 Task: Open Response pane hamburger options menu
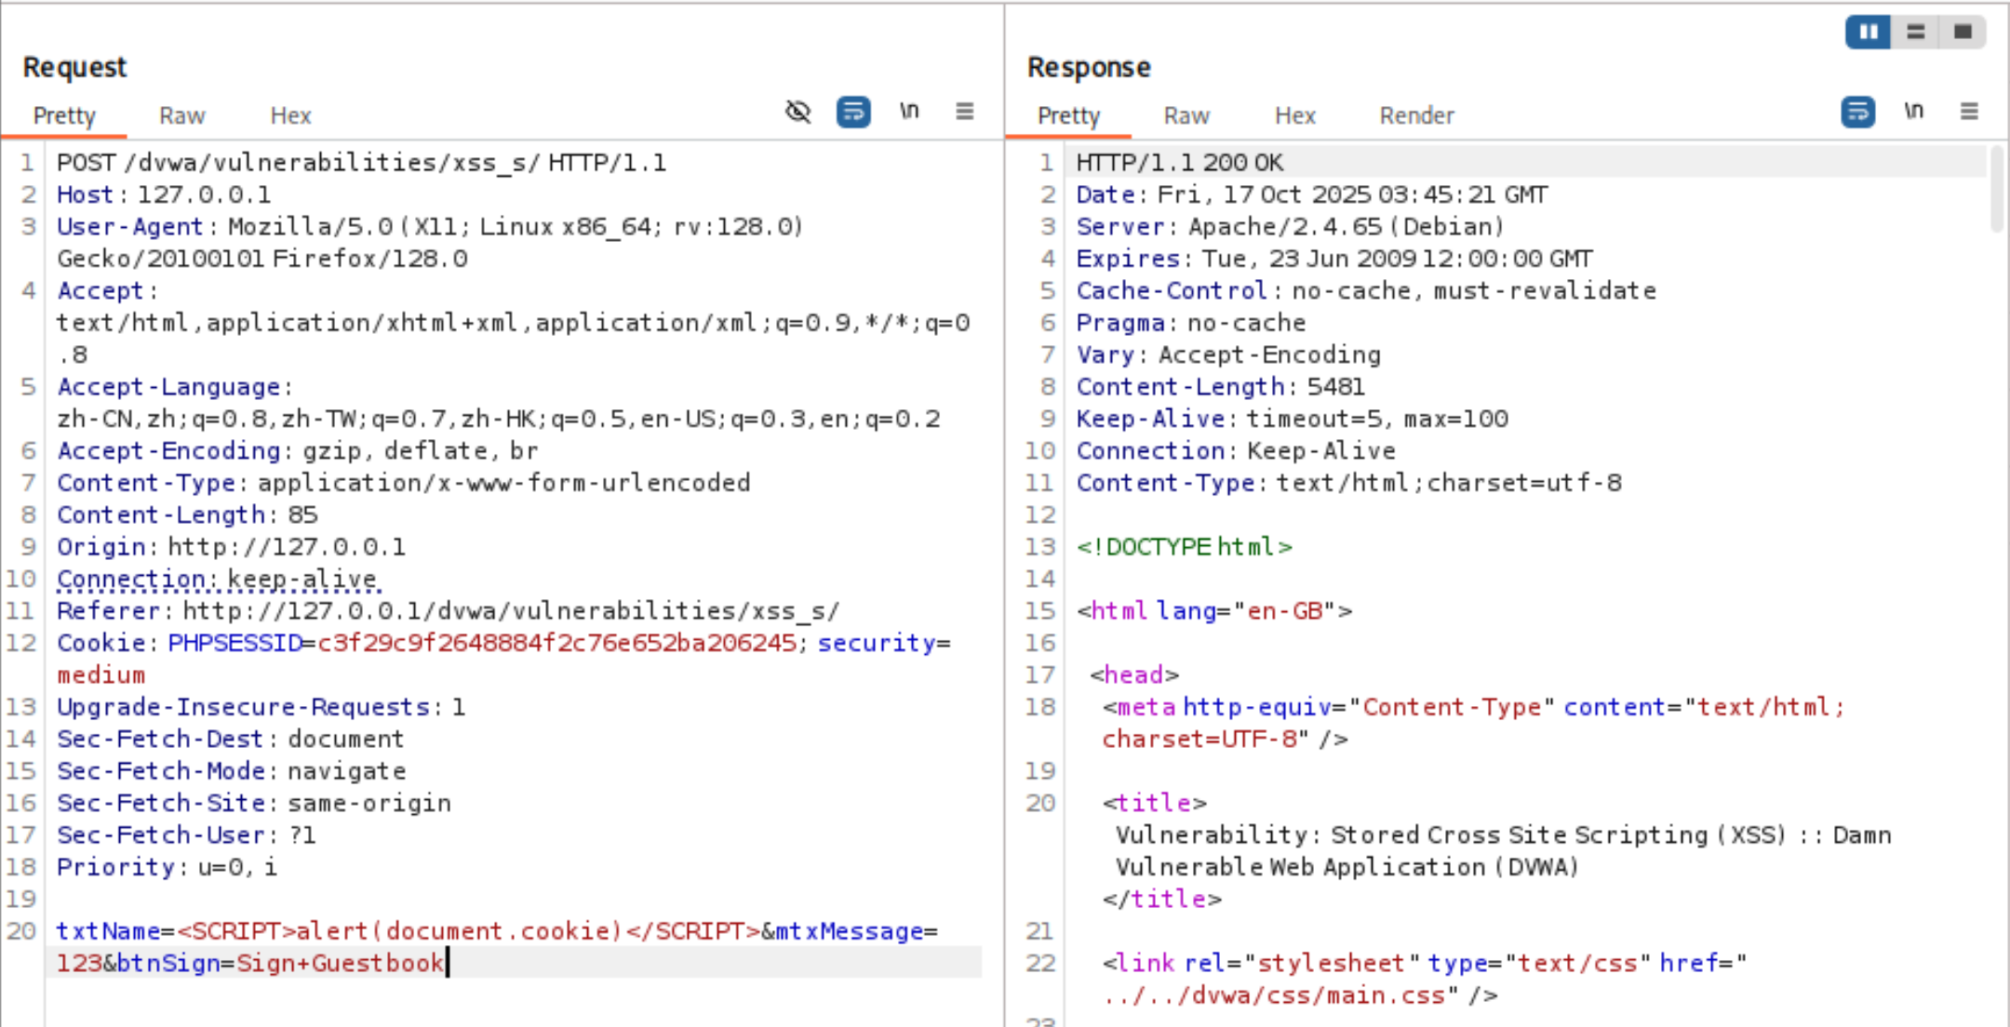pyautogui.click(x=1969, y=112)
